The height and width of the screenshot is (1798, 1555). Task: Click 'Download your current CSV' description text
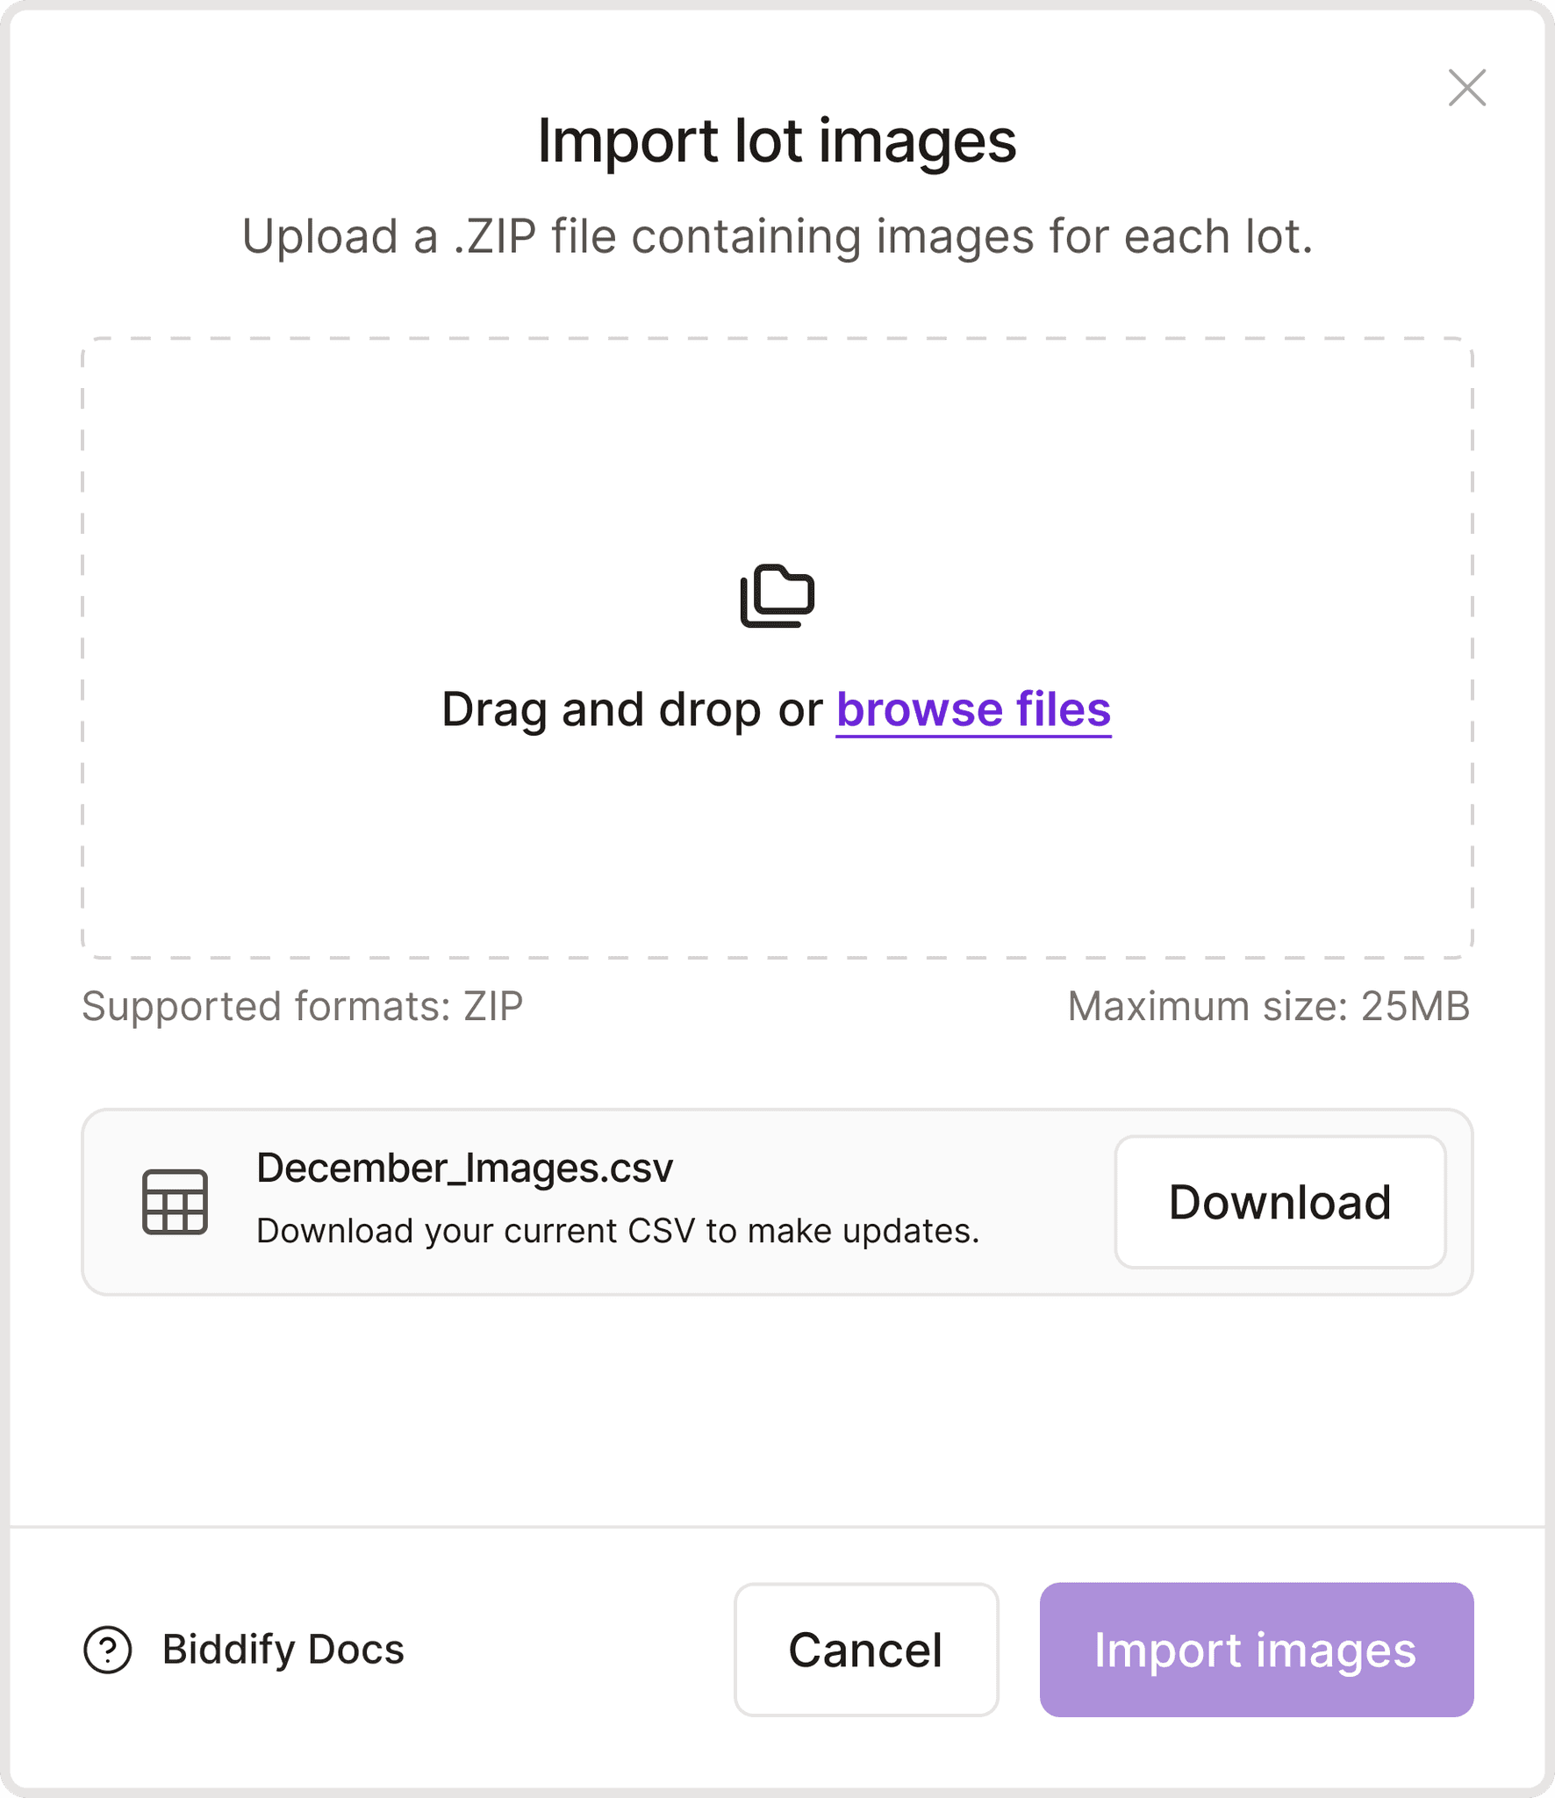point(618,1231)
